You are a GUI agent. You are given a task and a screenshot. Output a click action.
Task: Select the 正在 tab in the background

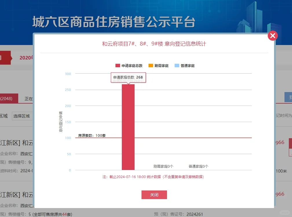(x=28, y=99)
